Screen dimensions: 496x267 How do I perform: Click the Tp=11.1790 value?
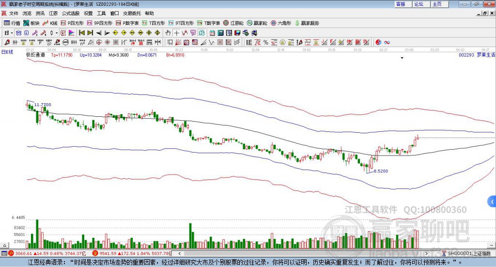click(62, 55)
